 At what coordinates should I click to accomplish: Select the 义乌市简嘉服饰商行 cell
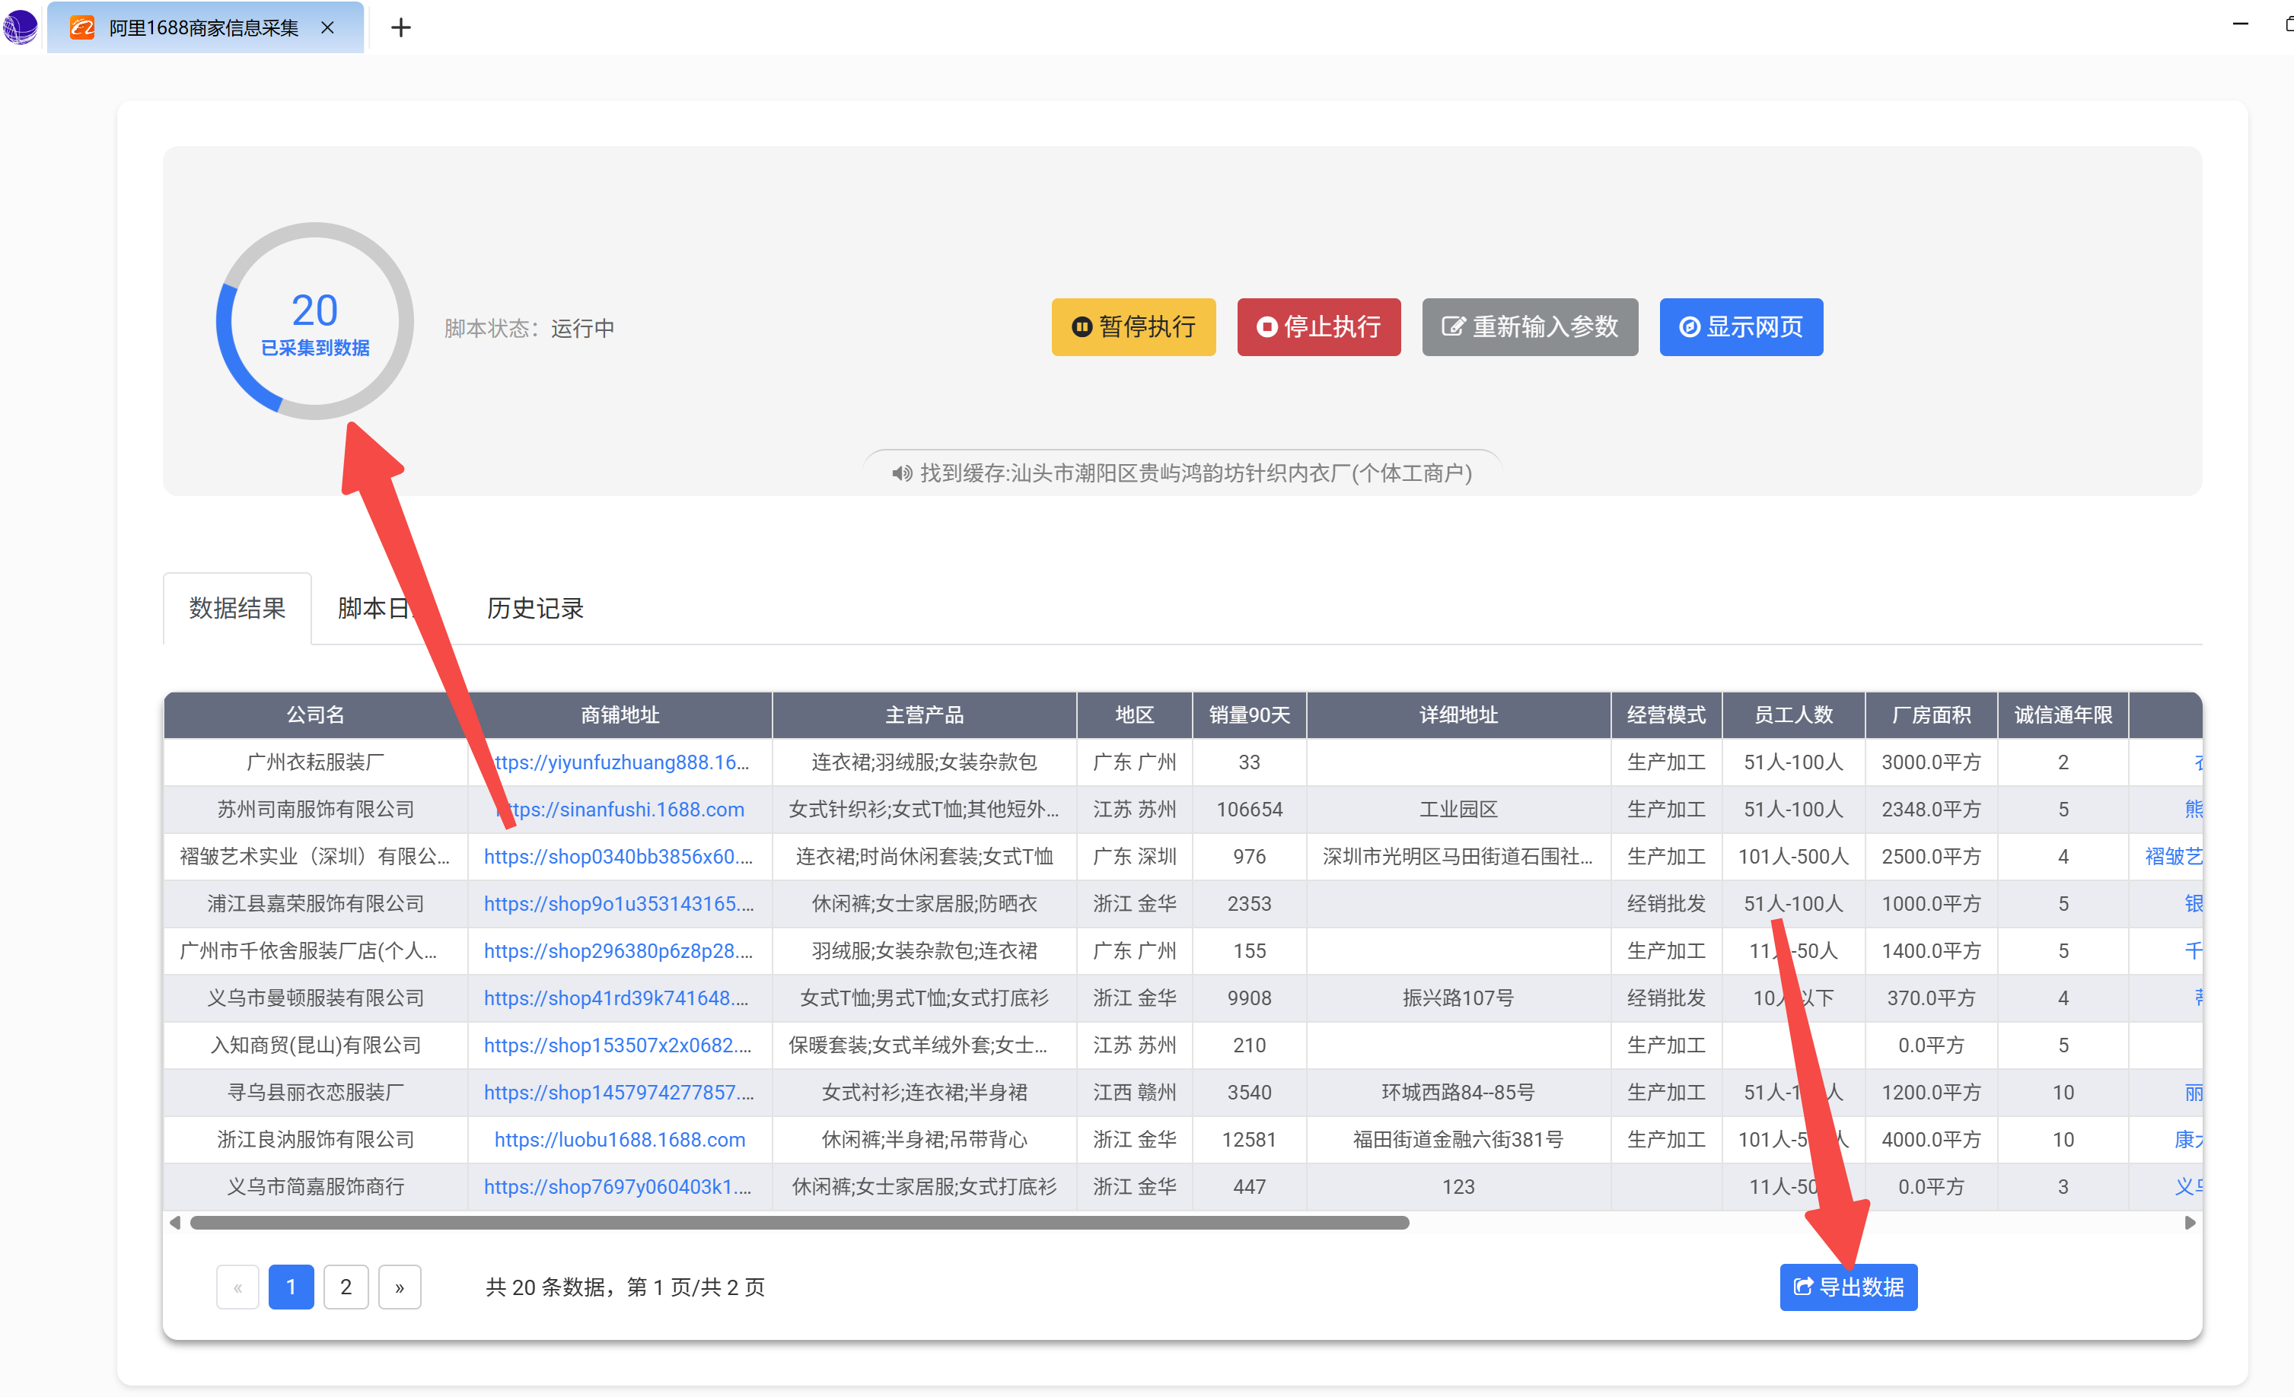pyautogui.click(x=316, y=1187)
